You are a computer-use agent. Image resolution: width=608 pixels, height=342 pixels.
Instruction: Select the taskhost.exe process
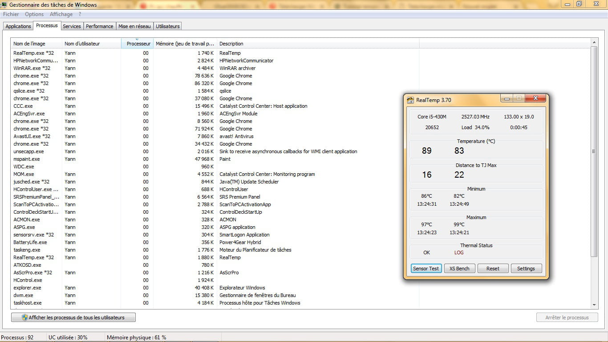(x=215, y=303)
